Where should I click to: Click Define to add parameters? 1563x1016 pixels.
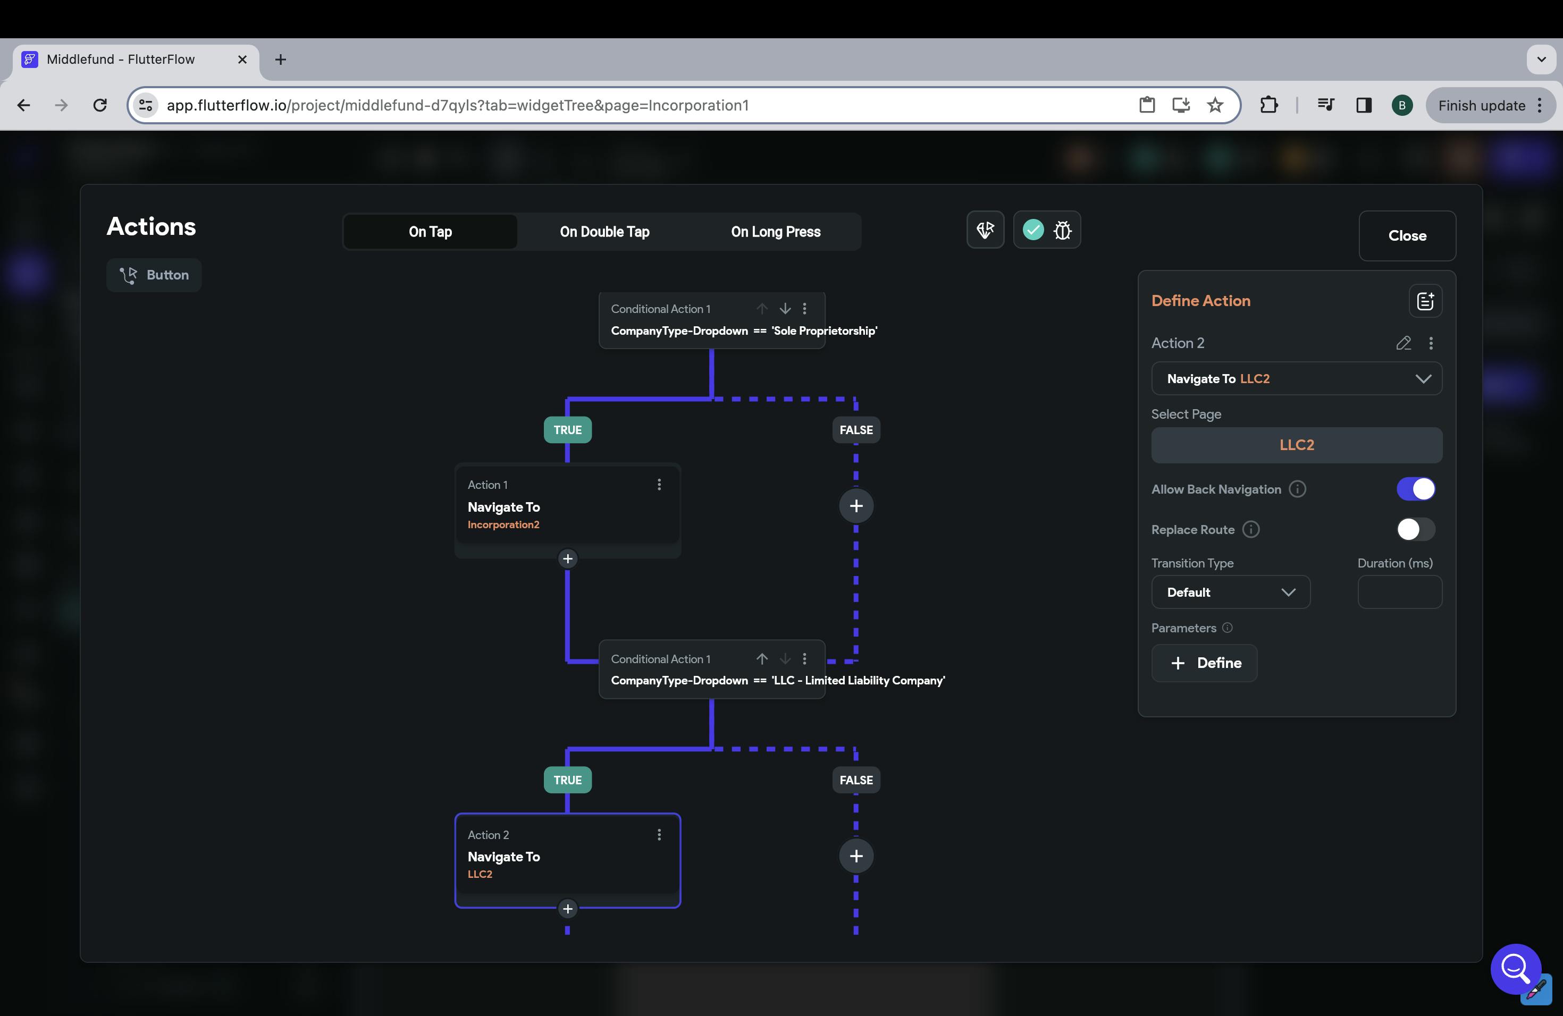[x=1205, y=663]
